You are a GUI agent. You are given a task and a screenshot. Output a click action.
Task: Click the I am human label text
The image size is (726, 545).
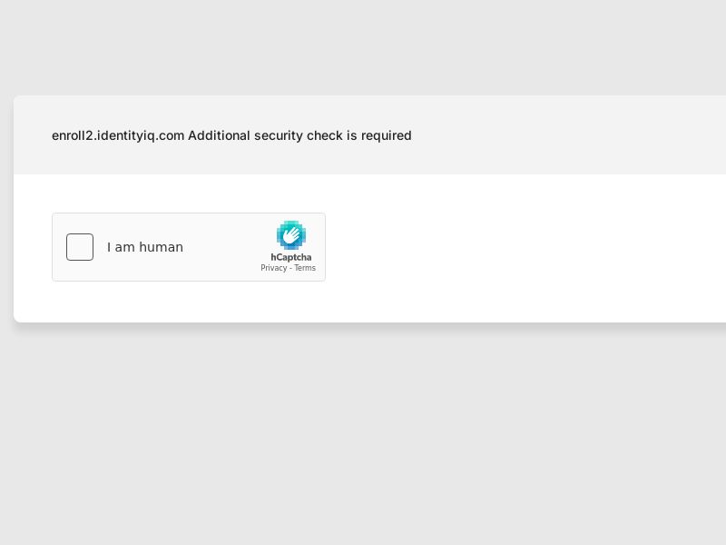point(145,247)
